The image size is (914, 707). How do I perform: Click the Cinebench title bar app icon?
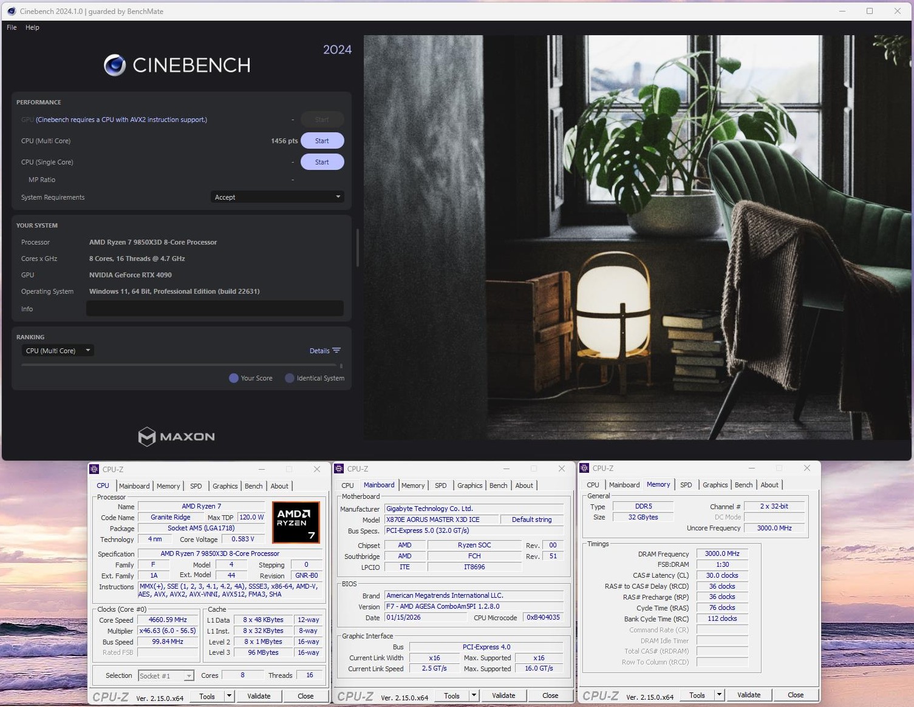point(11,11)
